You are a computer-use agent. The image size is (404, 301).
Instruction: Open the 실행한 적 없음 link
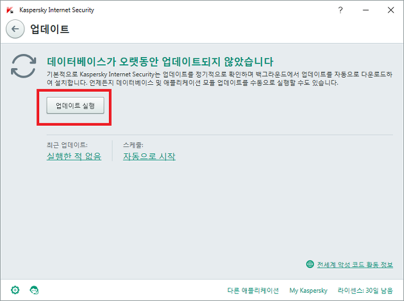click(x=74, y=156)
